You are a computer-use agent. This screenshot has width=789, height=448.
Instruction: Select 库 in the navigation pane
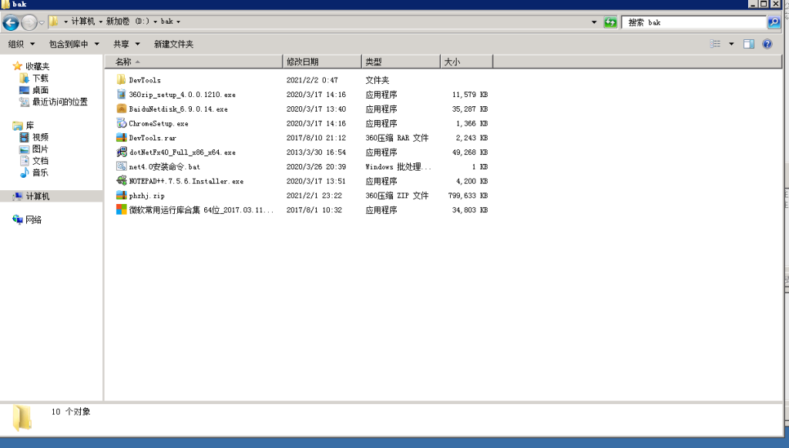click(x=30, y=125)
